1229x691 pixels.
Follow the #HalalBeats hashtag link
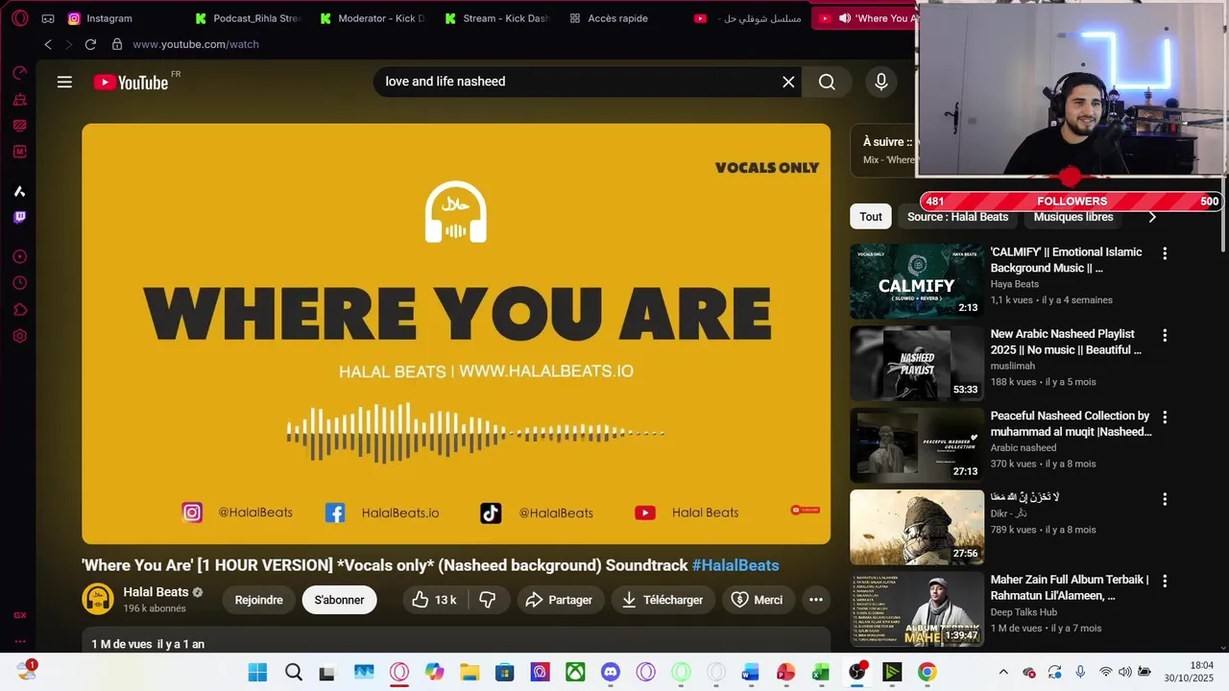pyautogui.click(x=735, y=565)
